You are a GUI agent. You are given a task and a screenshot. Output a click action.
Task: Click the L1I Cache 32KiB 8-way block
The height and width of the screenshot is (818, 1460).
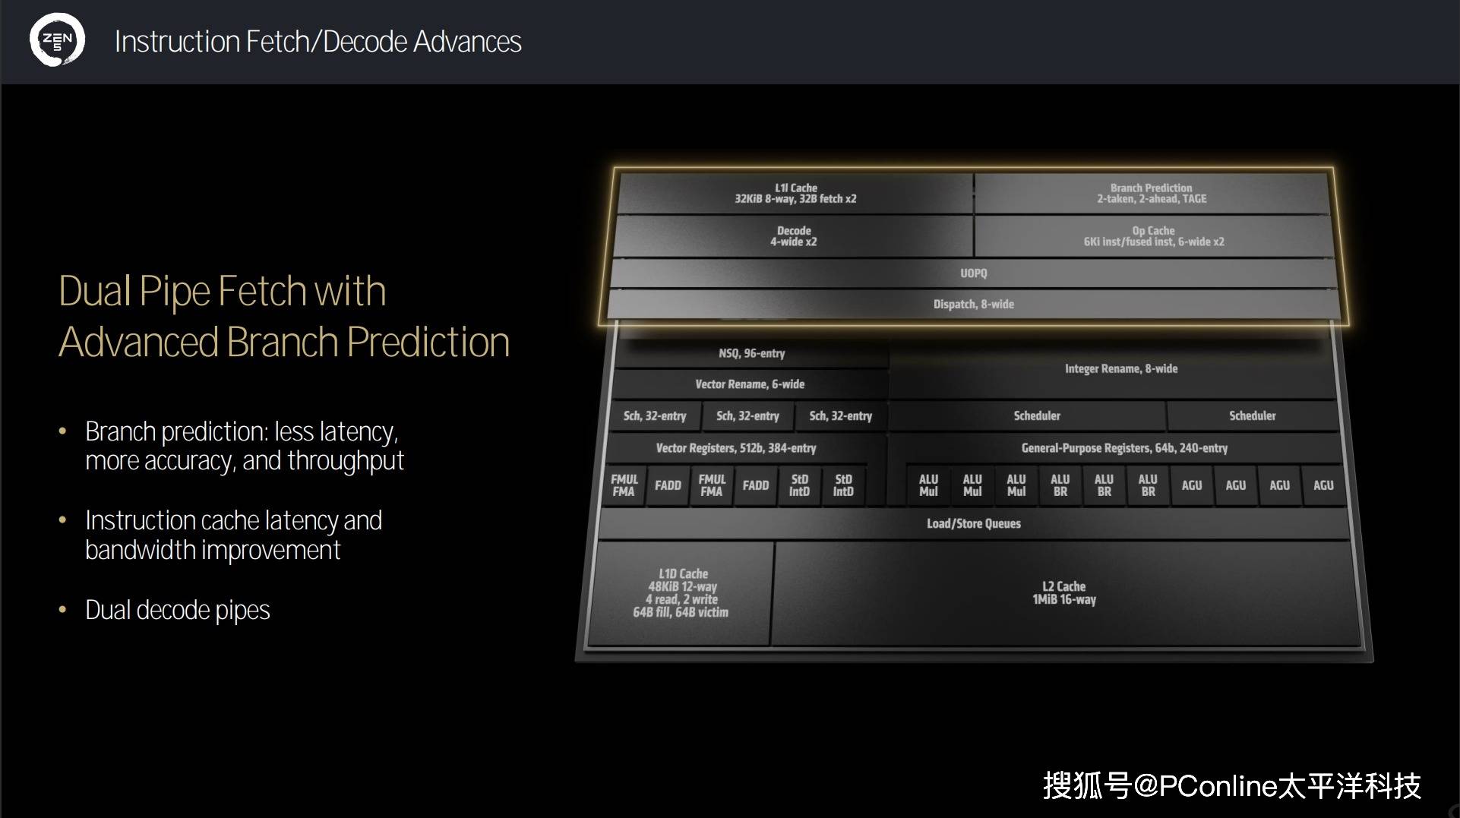[x=795, y=194]
